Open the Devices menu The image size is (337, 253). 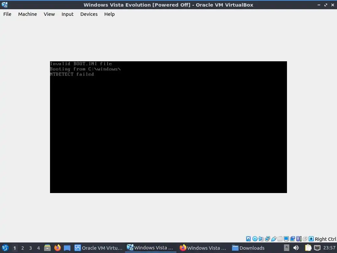tap(89, 14)
